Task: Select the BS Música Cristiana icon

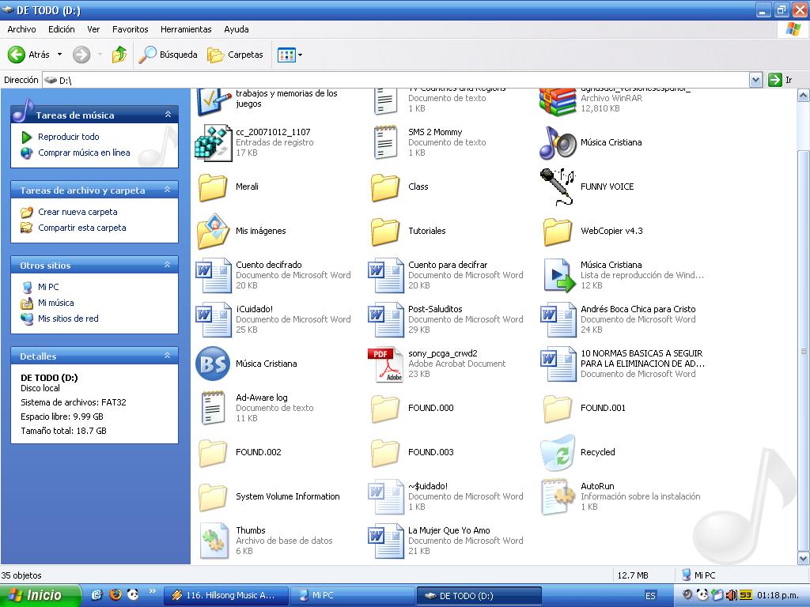Action: (213, 364)
